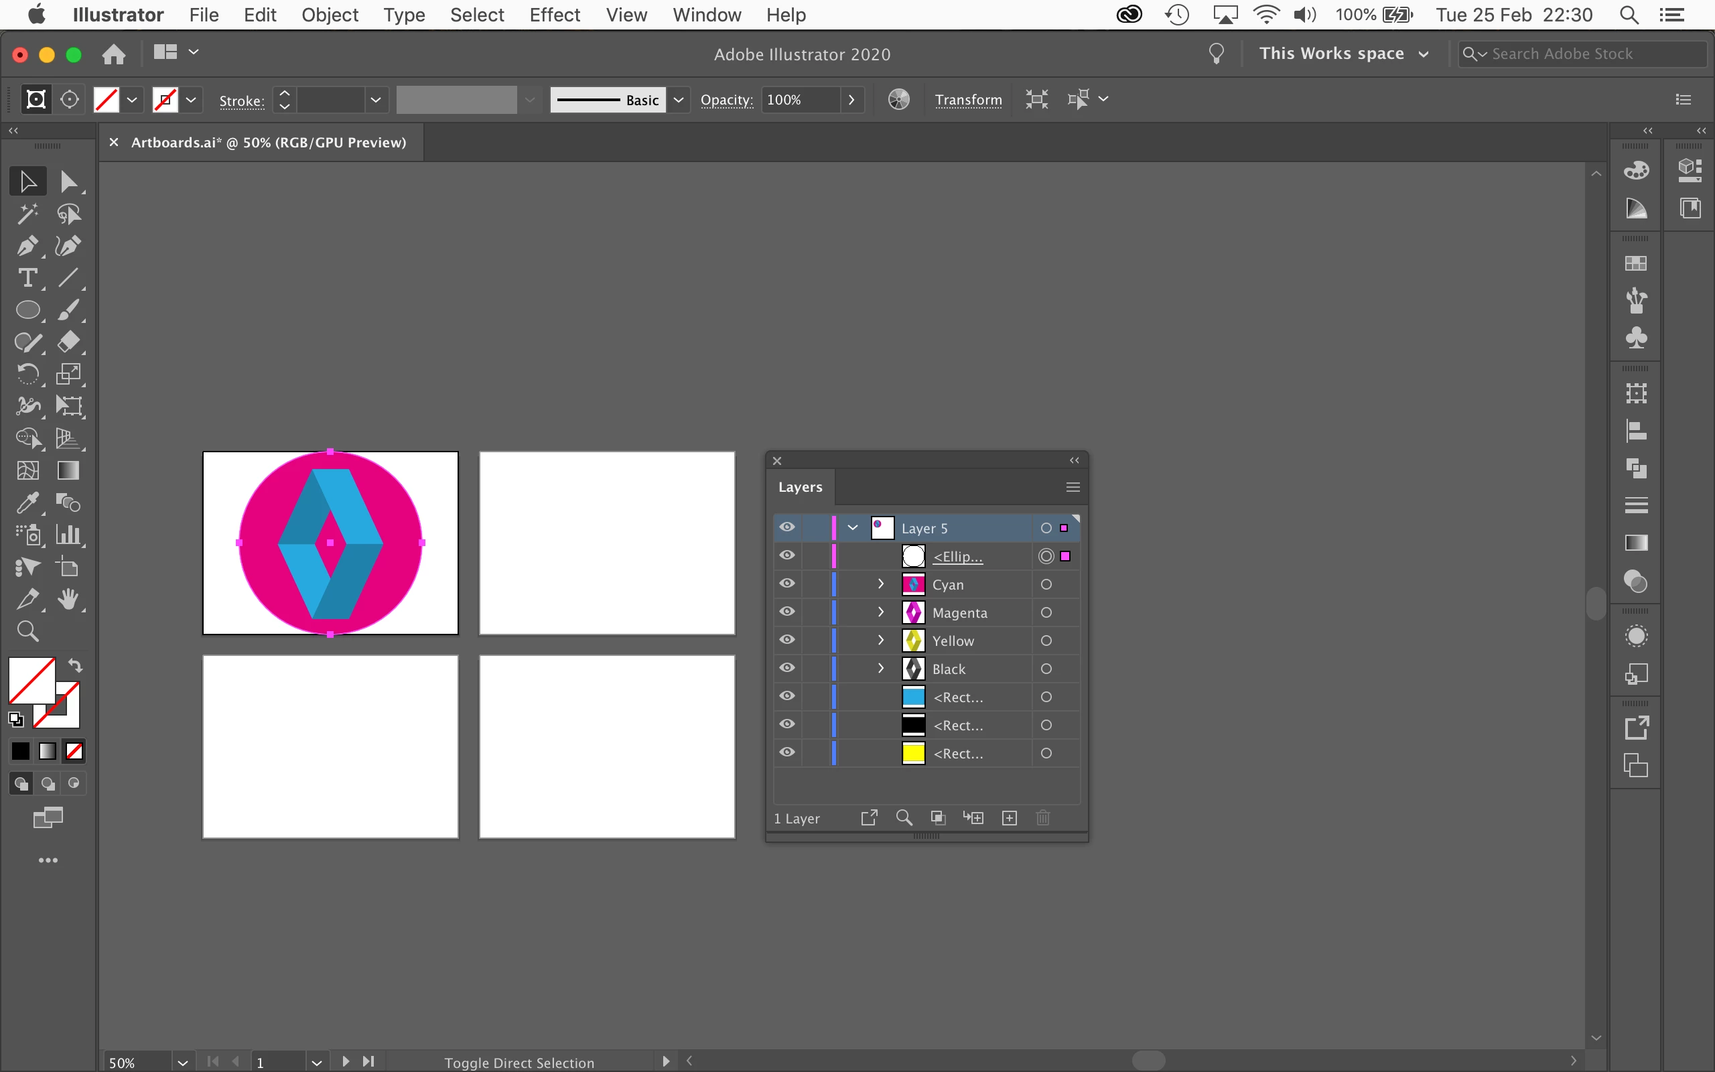Click the Opacity label link
The image size is (1715, 1072).
(726, 100)
